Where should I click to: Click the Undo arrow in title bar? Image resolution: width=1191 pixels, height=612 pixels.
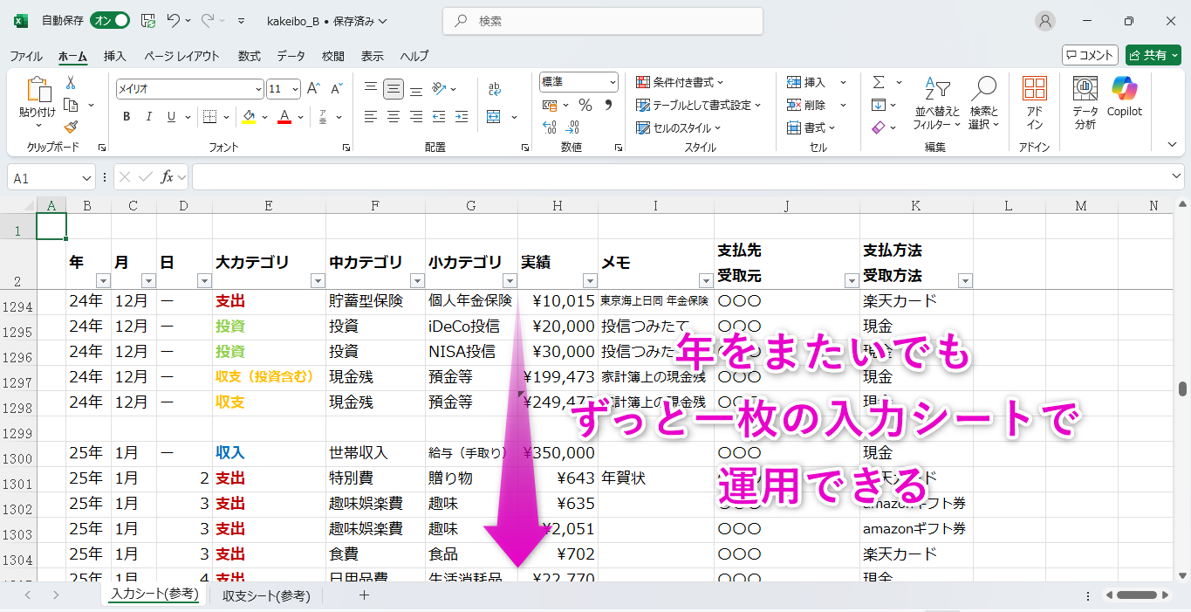[174, 21]
